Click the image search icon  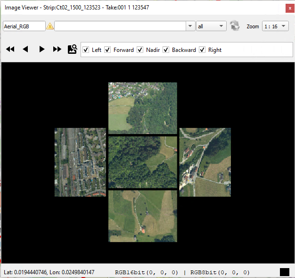72,49
